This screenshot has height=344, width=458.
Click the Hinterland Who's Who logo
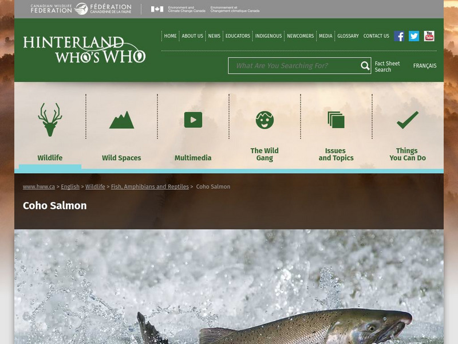pos(84,49)
